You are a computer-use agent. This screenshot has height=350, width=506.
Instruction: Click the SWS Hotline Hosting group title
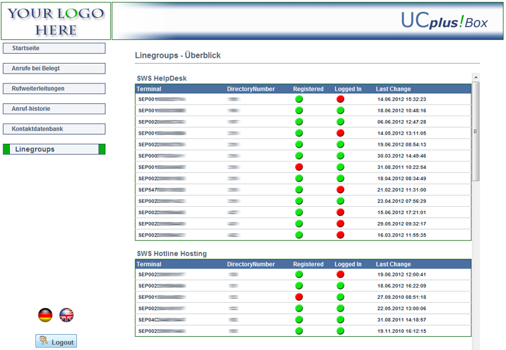click(x=172, y=253)
